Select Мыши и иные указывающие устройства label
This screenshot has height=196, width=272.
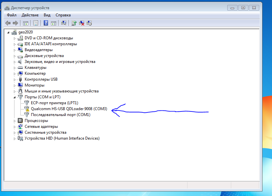tap(62, 91)
